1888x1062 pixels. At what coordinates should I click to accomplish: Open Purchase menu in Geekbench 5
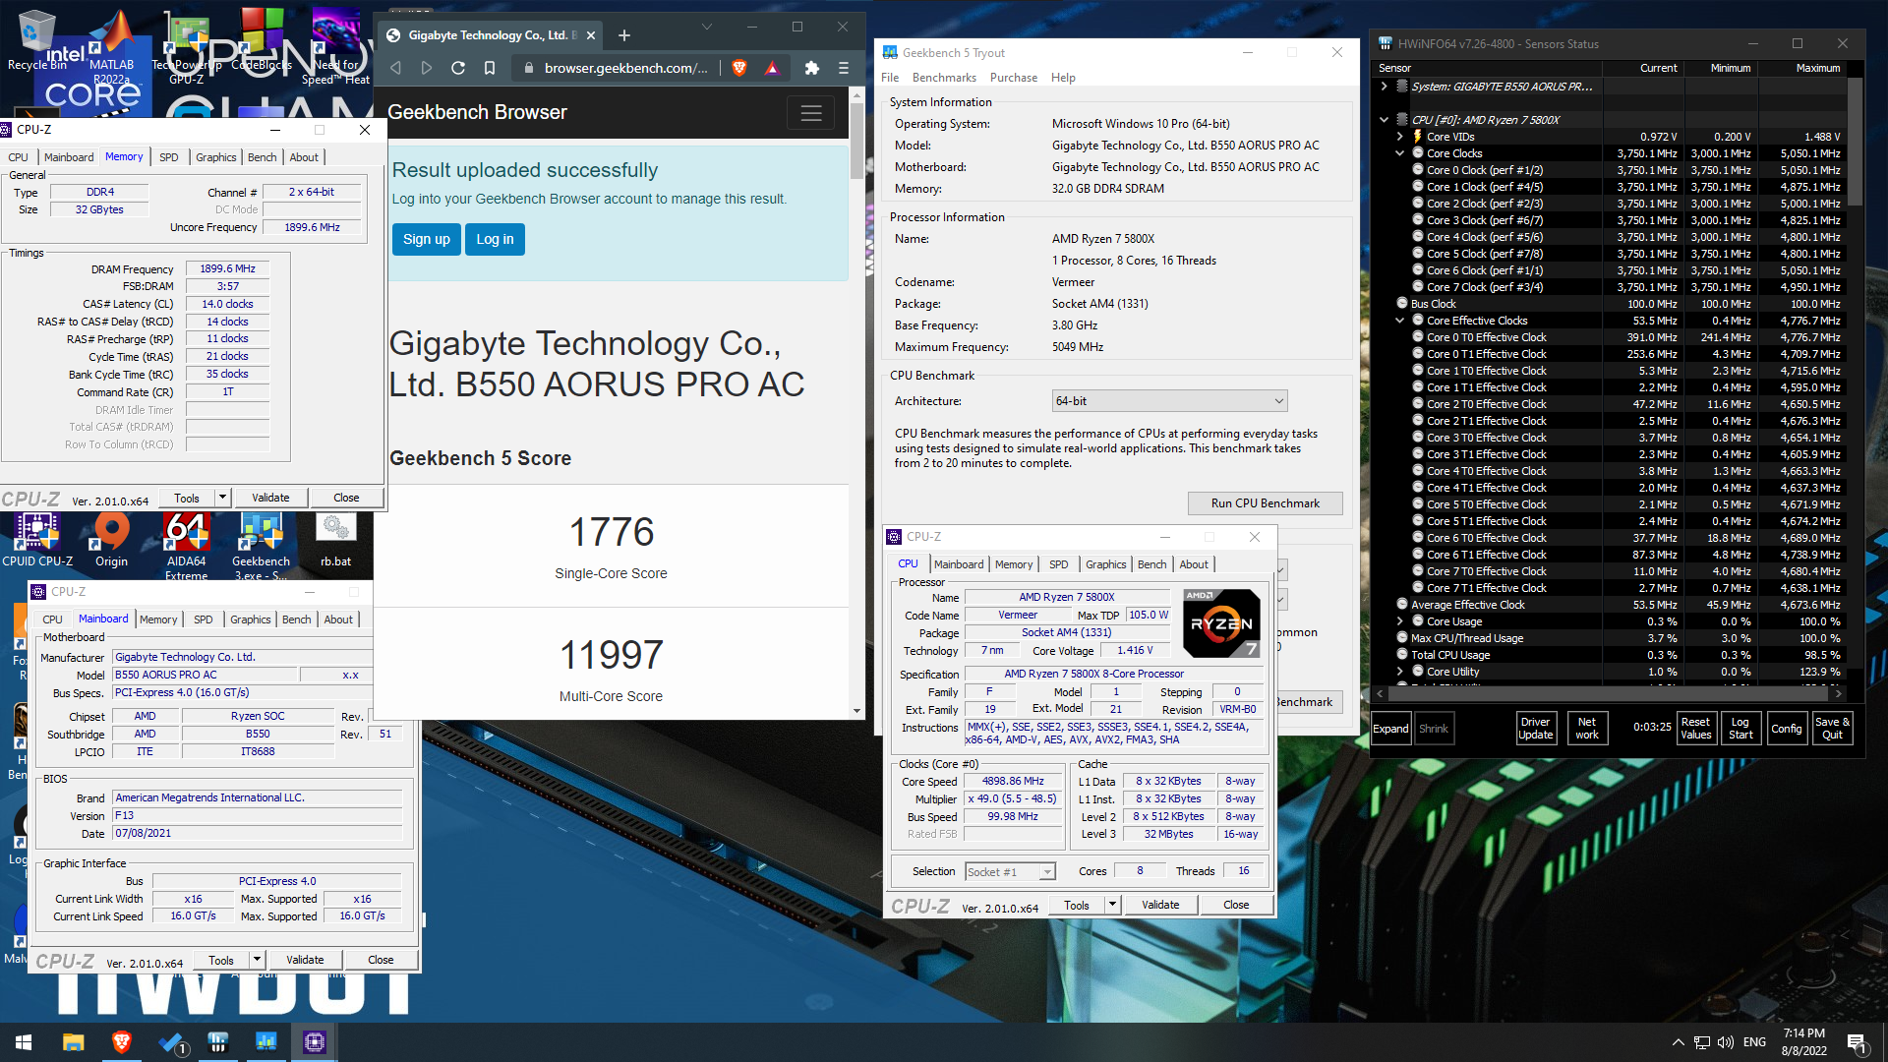pyautogui.click(x=1014, y=78)
